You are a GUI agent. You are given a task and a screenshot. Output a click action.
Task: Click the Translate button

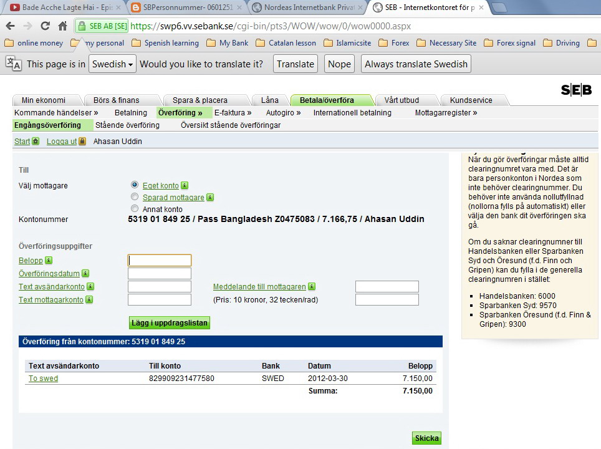pyautogui.click(x=296, y=64)
